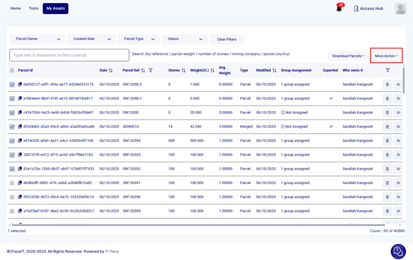Open the Status filter dropdown
This screenshot has width=413, height=260.
(184, 39)
